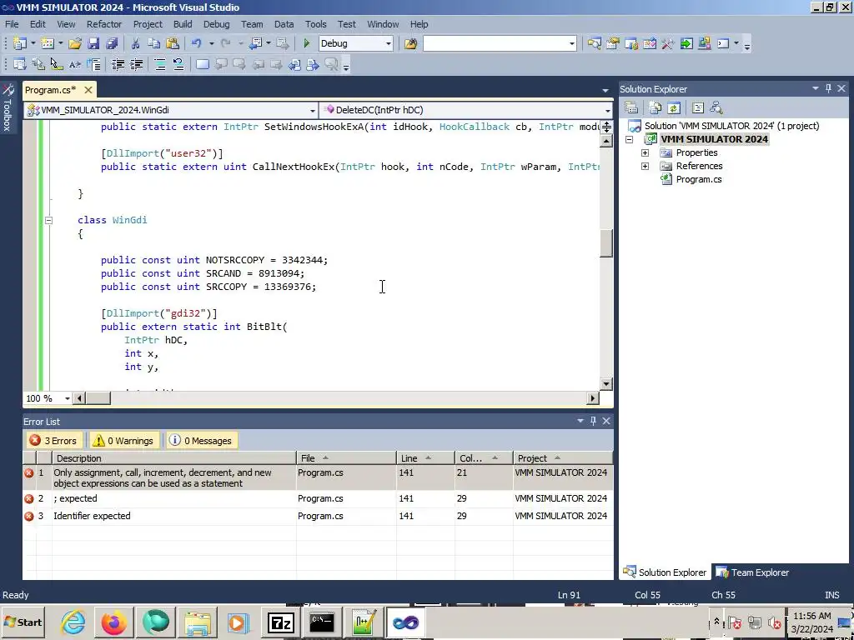854x640 pixels.
Task: Open the Tools menu
Action: coord(315,24)
